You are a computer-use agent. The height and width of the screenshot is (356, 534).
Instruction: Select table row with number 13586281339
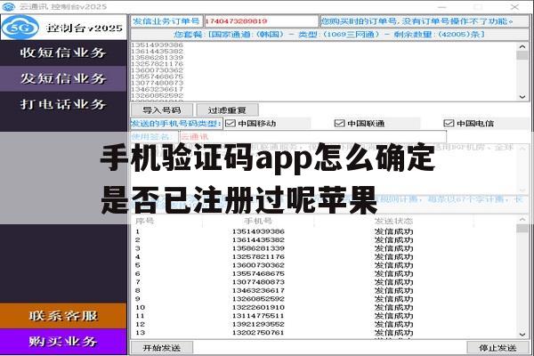pos(324,248)
